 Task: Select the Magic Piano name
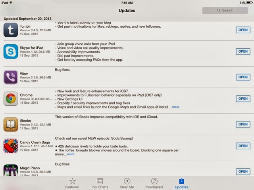click(30, 168)
